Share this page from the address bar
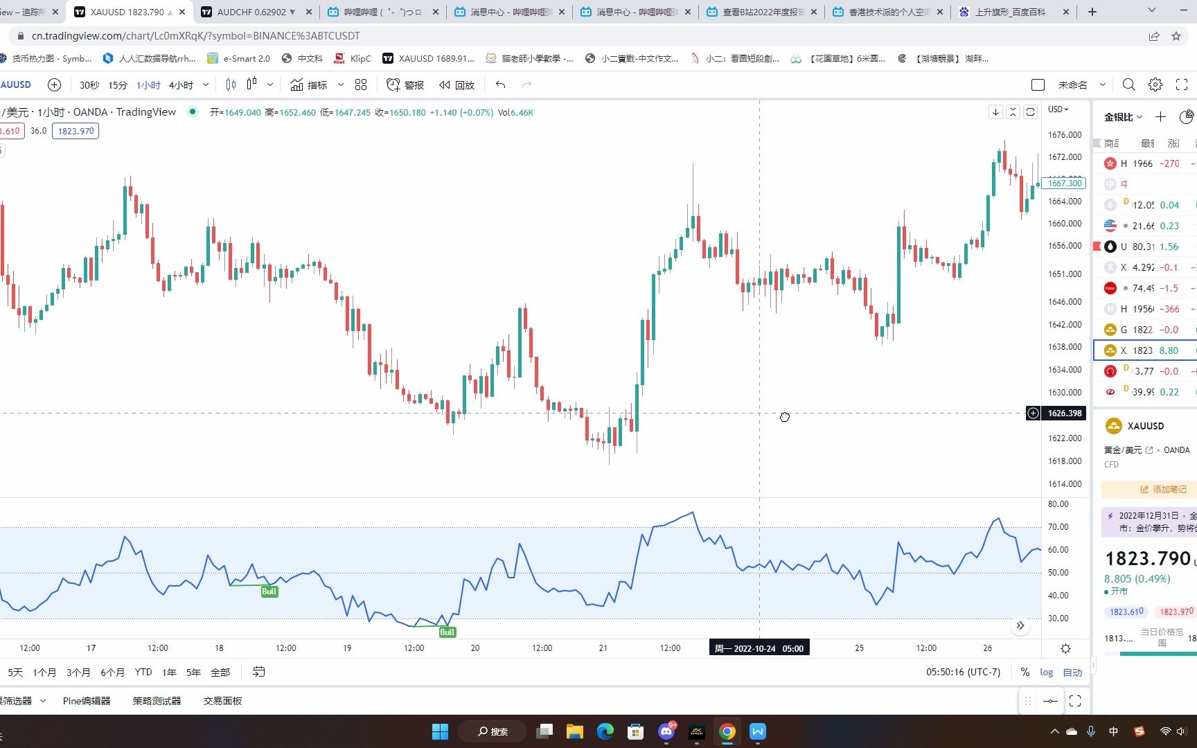Viewport: 1197px width, 748px height. coord(1154,36)
